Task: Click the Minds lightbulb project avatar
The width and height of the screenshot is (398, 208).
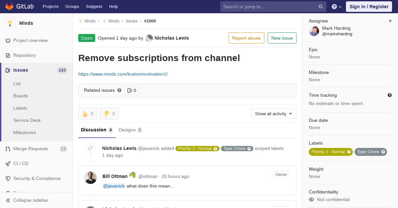Action: [10, 23]
